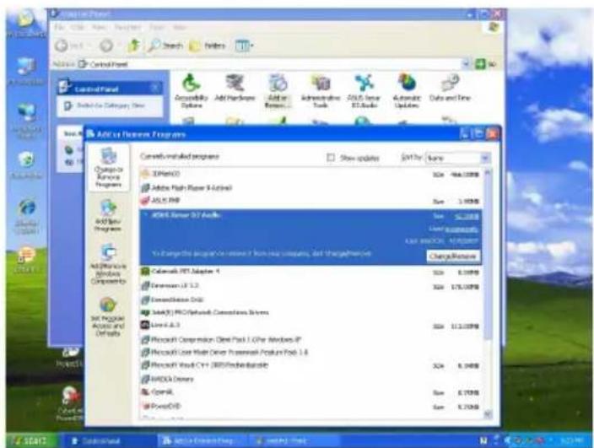Select the Cakewalk adapter program entry
The height and width of the screenshot is (448, 594).
coord(310,272)
